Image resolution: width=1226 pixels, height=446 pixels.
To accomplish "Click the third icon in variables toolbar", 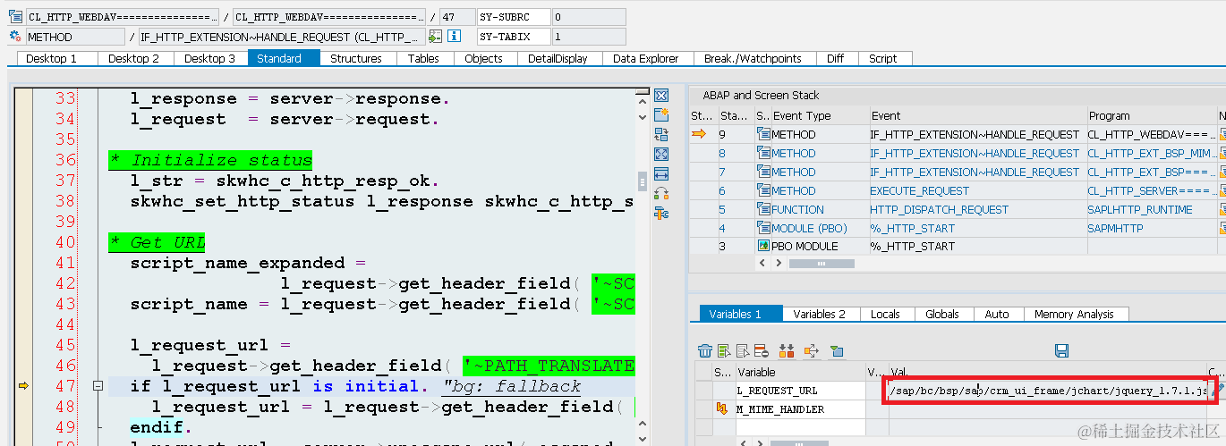I will 743,350.
